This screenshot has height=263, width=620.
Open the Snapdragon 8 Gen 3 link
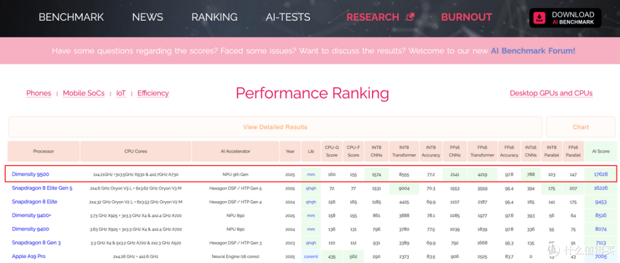coord(36,242)
